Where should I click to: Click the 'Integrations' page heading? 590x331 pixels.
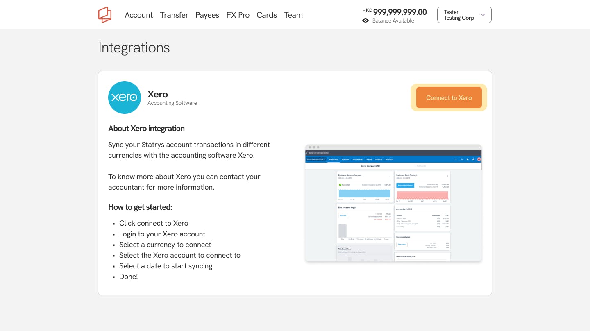[134, 48]
